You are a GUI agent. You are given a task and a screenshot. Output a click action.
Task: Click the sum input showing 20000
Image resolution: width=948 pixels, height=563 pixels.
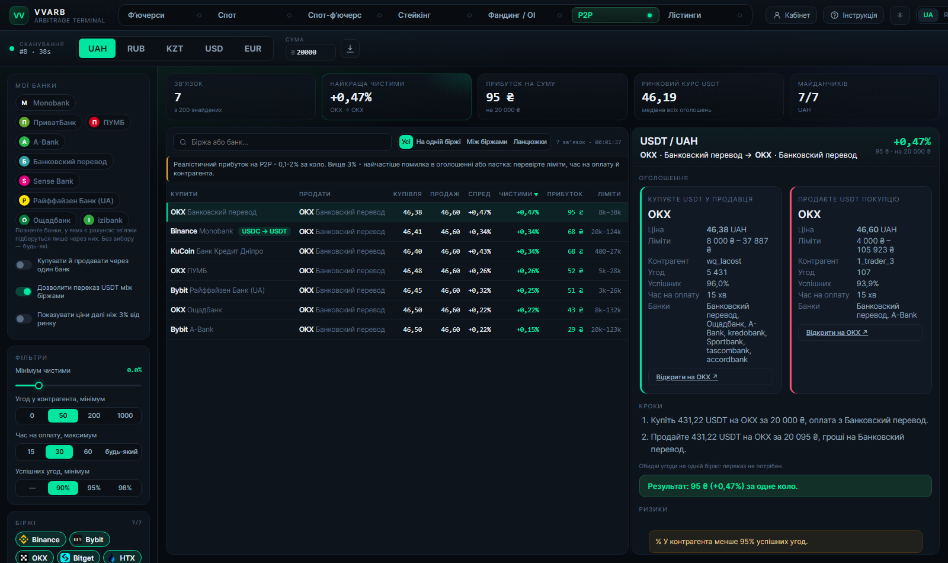click(x=310, y=52)
